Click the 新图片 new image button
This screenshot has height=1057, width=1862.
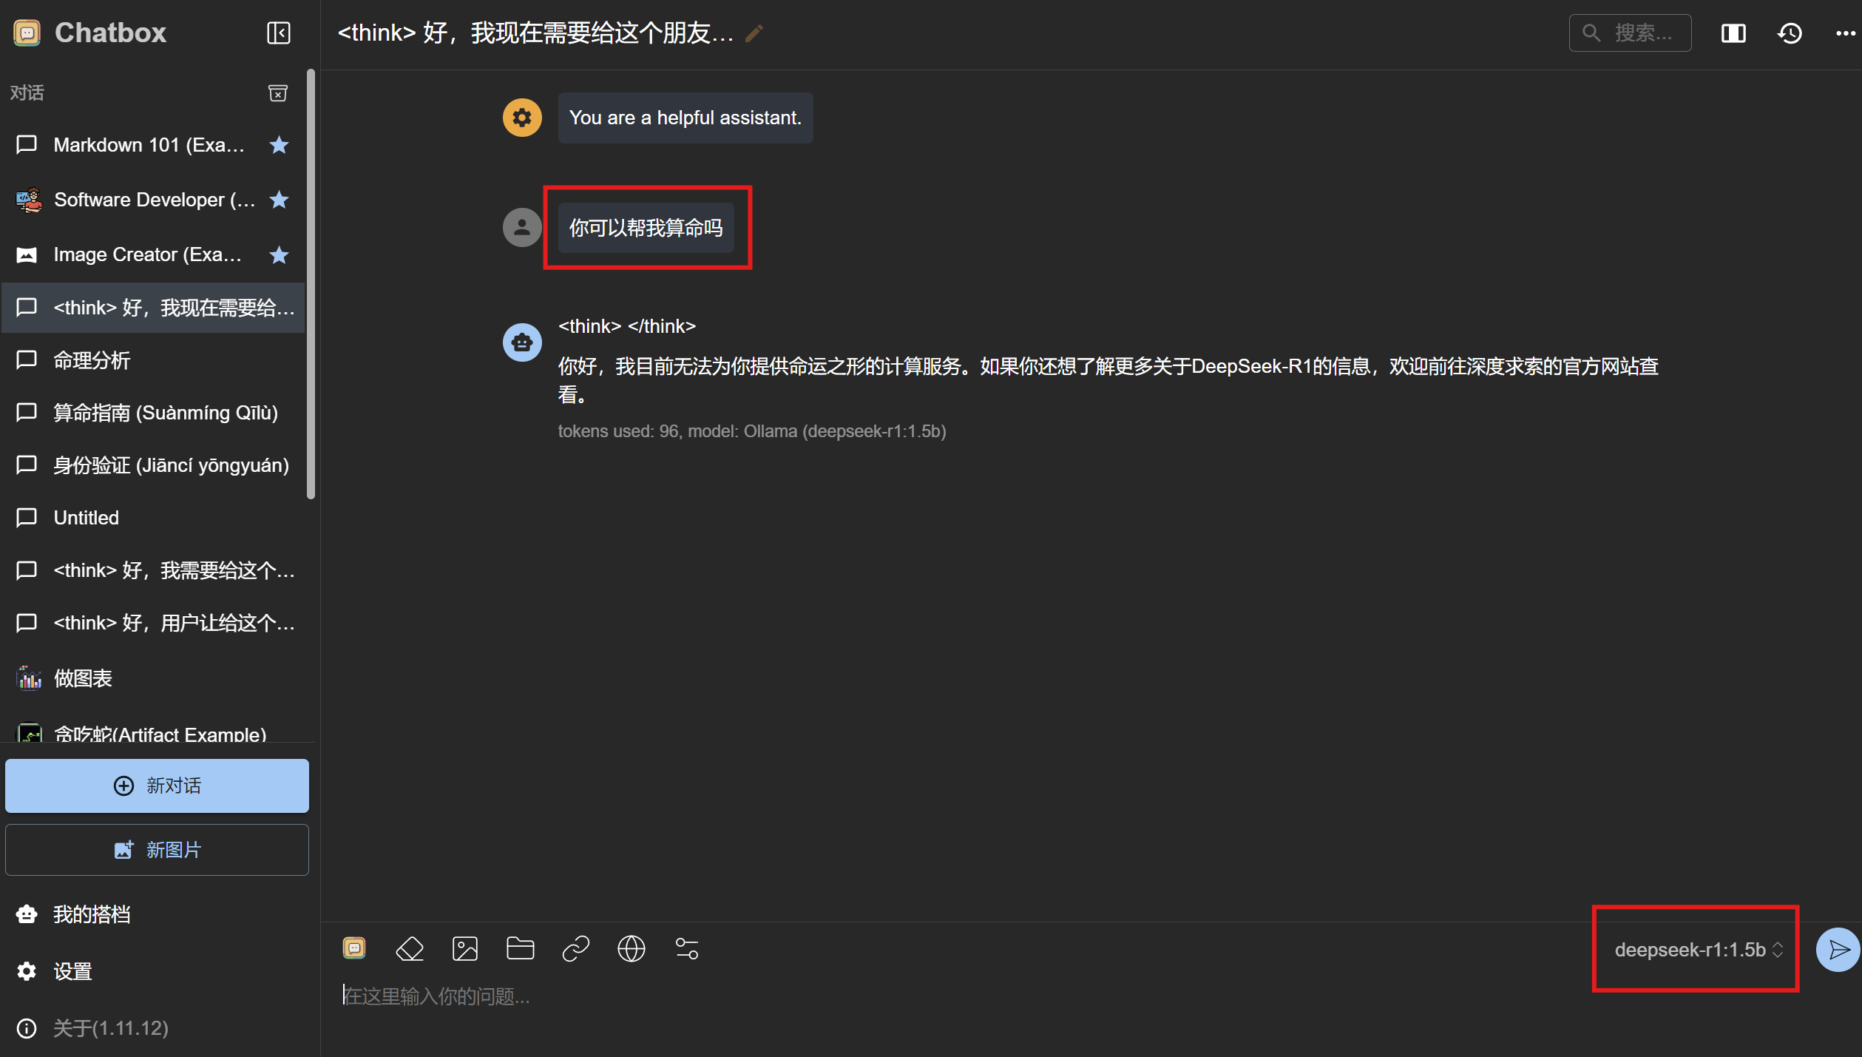pyautogui.click(x=157, y=850)
